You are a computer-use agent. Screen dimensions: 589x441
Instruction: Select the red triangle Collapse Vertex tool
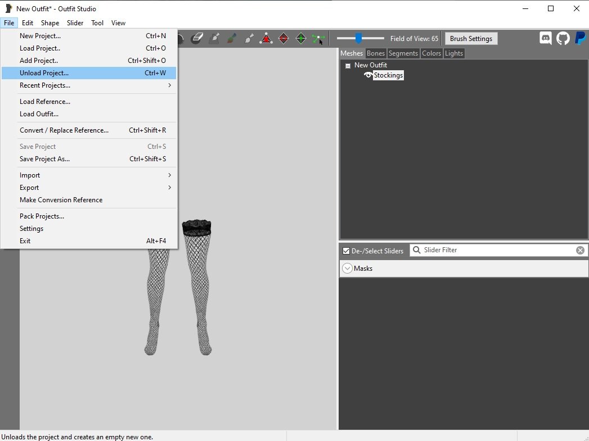[266, 39]
